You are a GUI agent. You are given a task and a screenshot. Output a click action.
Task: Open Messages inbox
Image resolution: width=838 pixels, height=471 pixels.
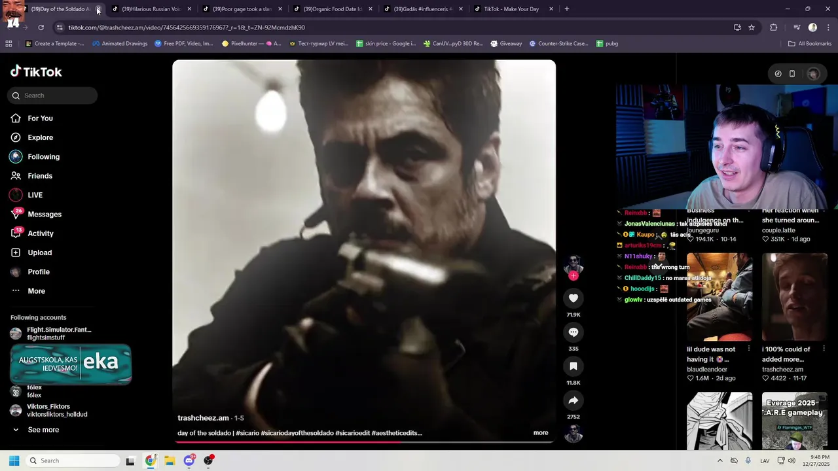(x=45, y=215)
